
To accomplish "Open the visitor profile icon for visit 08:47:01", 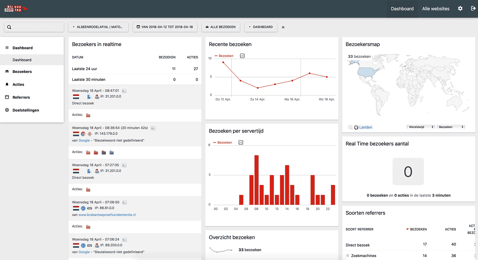I will (124, 91).
